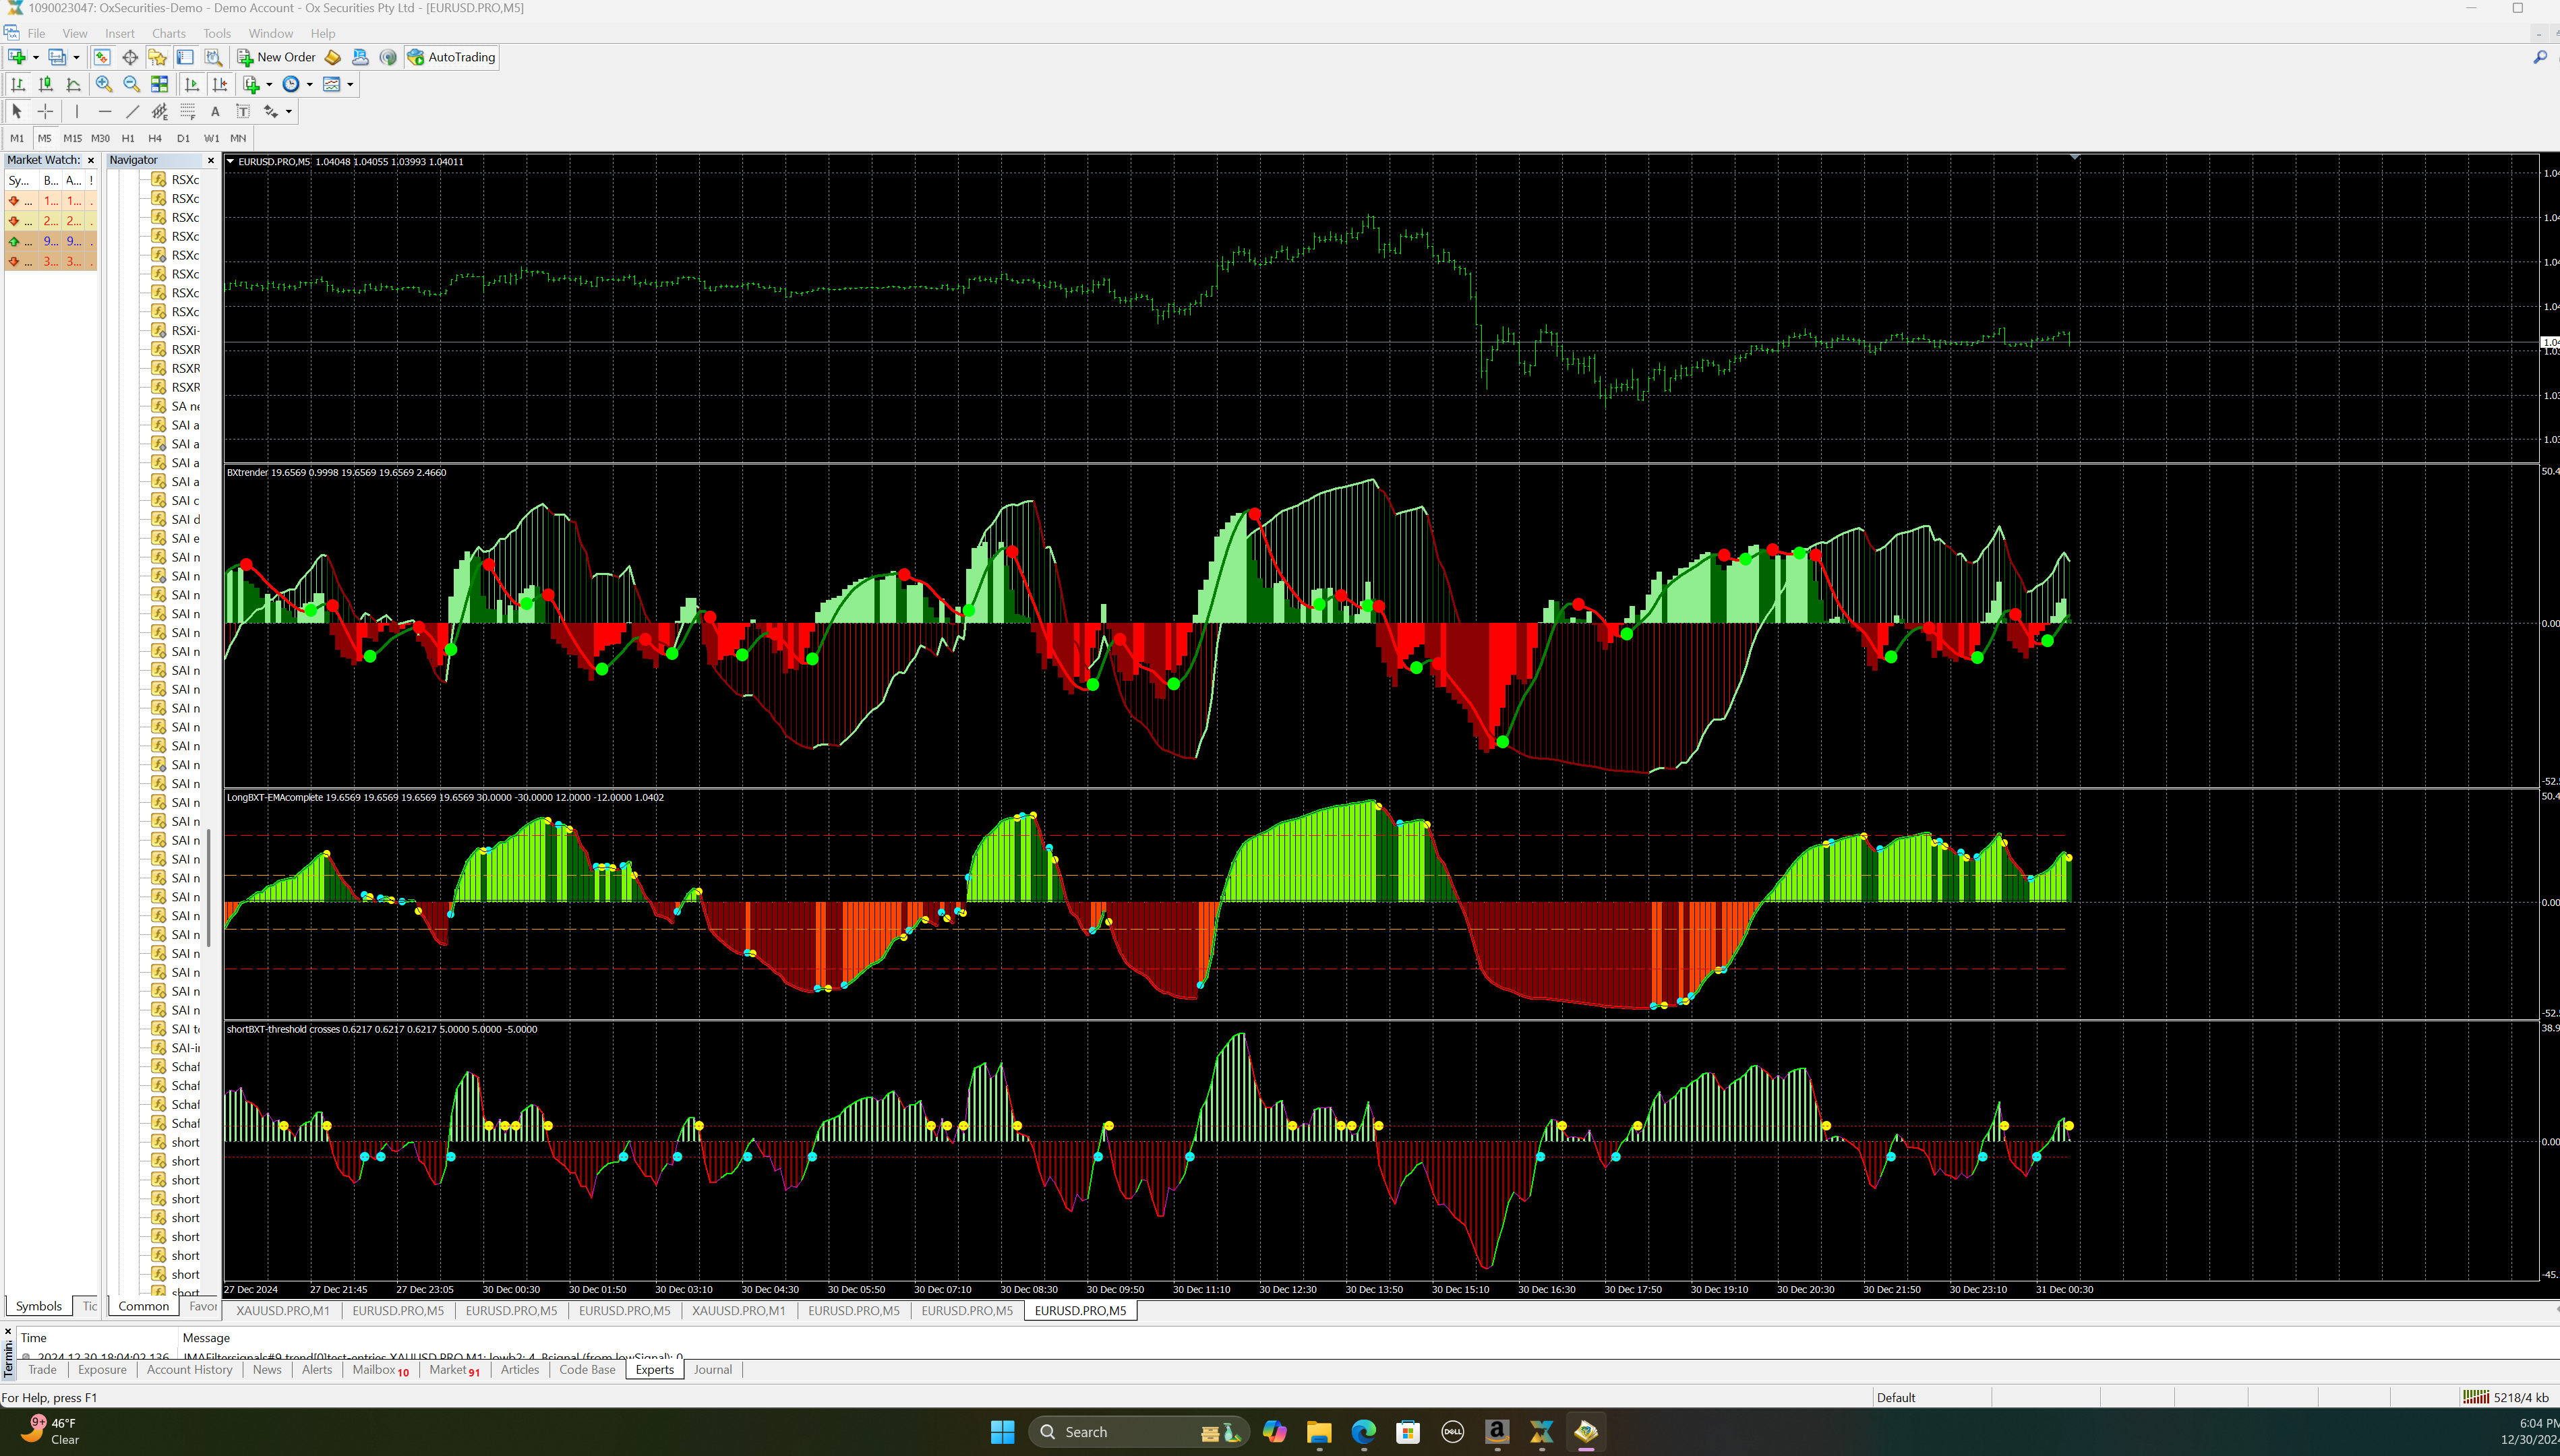Viewport: 2560px width, 1456px height.
Task: Toggle the chart auto scroll button
Action: click(192, 84)
